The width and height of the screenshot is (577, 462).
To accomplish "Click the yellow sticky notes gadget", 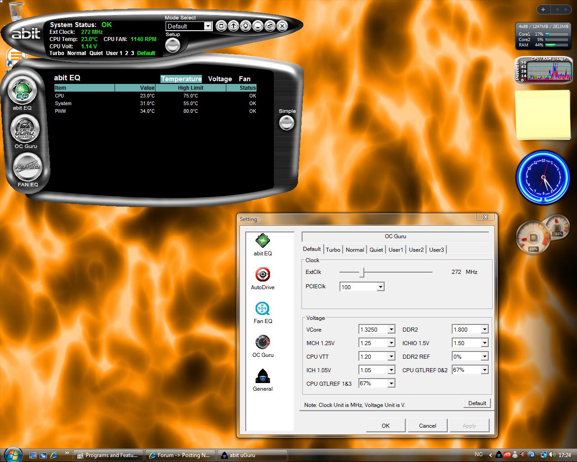I will pos(543,114).
